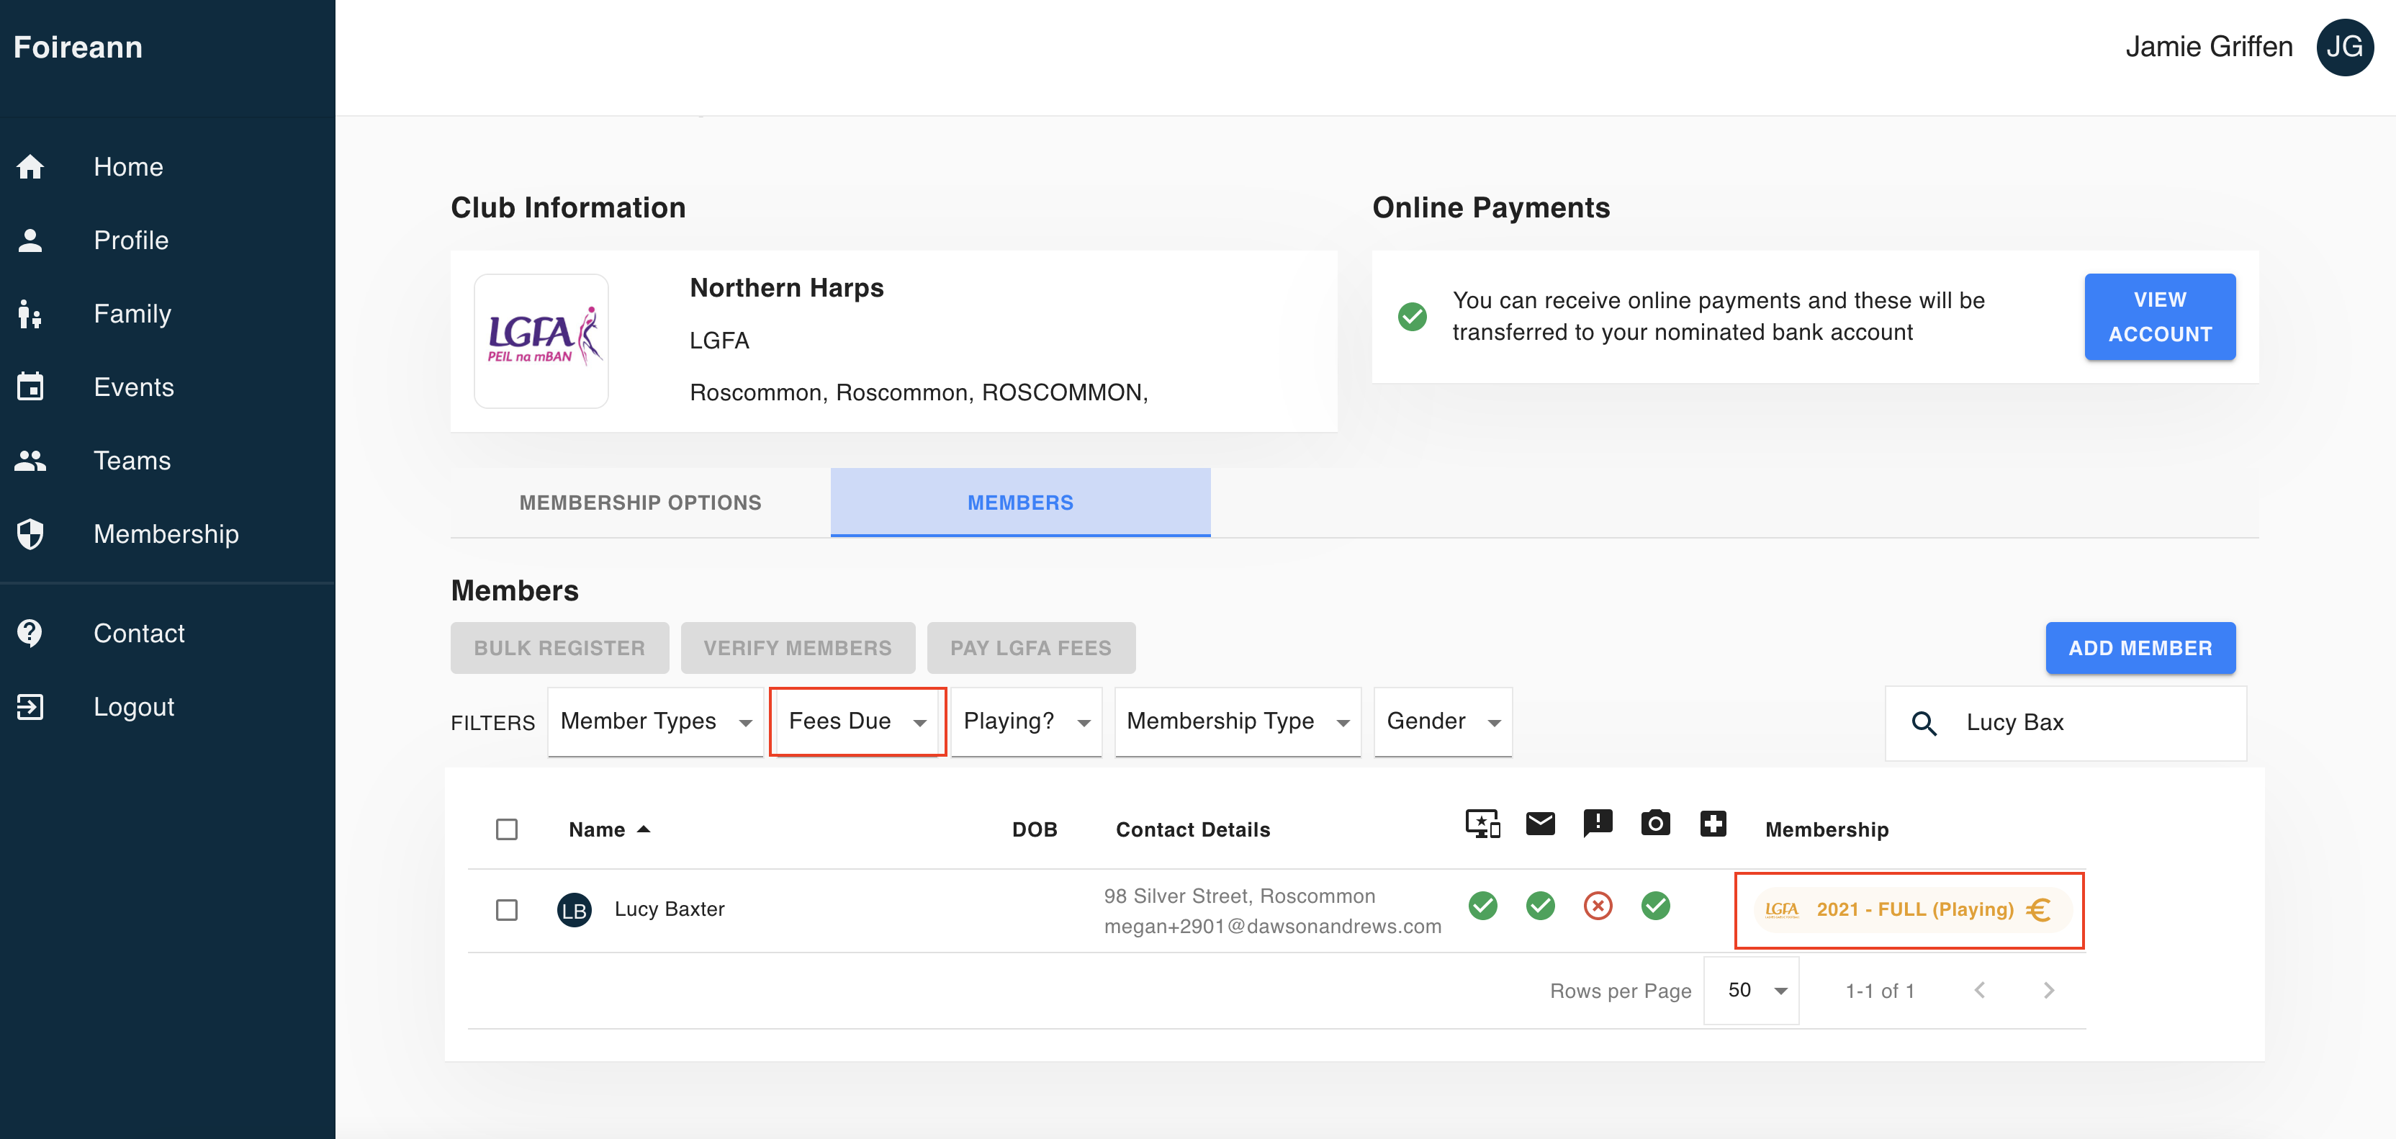The width and height of the screenshot is (2396, 1139).
Task: Click Lucy Baxter's photo green check status
Action: coord(1654,906)
